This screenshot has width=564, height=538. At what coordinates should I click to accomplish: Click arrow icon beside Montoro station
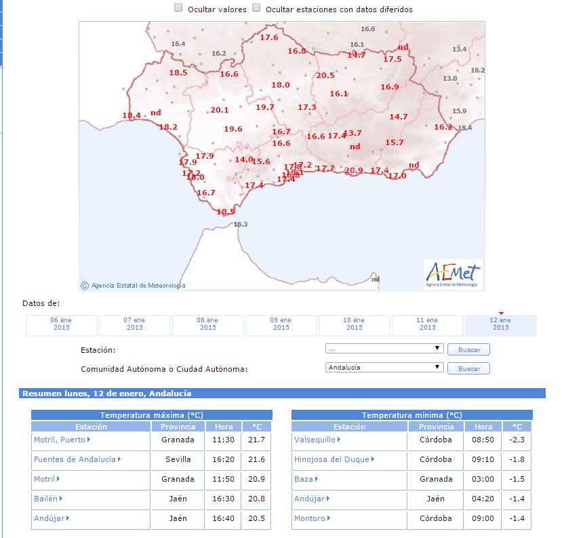(x=329, y=518)
